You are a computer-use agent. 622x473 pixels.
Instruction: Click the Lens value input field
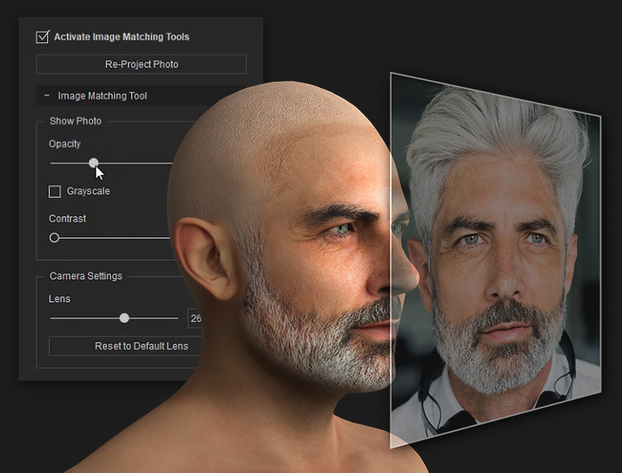pos(194,318)
